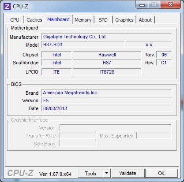This screenshot has height=182, width=184.
Task: Switch to the CPU tab
Action: 15,20
